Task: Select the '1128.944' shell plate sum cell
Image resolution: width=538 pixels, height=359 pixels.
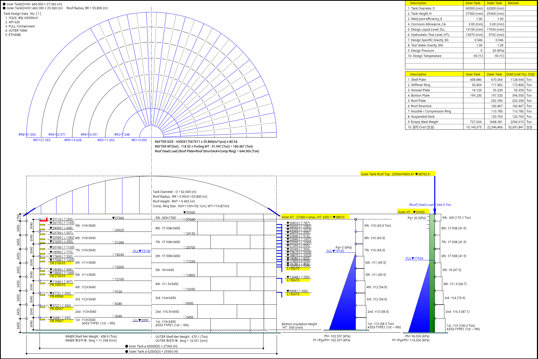Action: coord(517,80)
